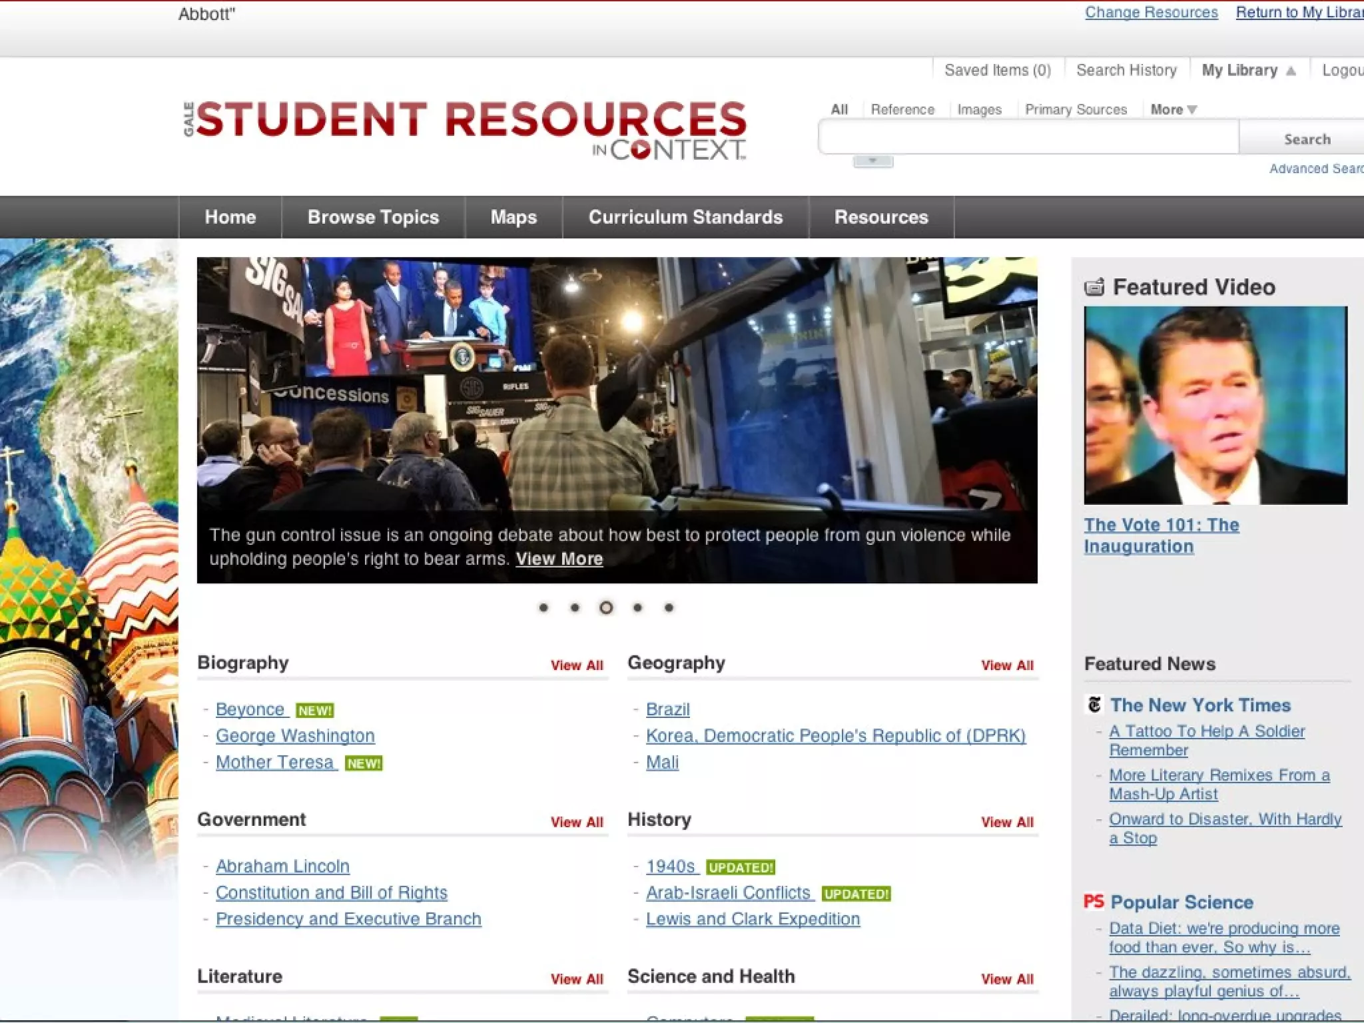
Task: Open the Browse Topics navigation tab
Action: [x=373, y=217]
